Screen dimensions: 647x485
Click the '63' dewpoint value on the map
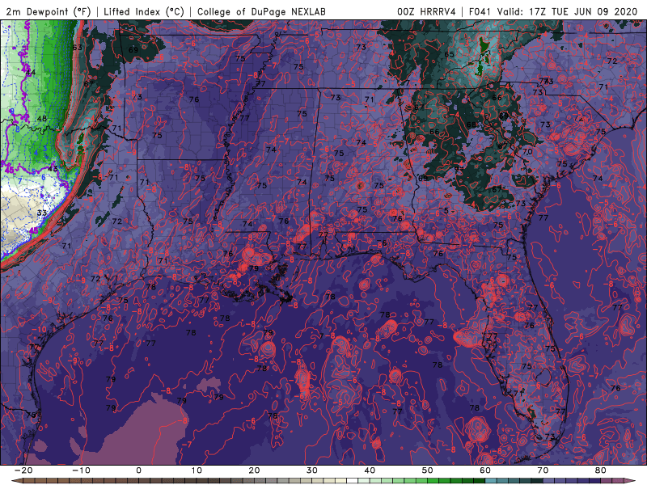point(77,48)
